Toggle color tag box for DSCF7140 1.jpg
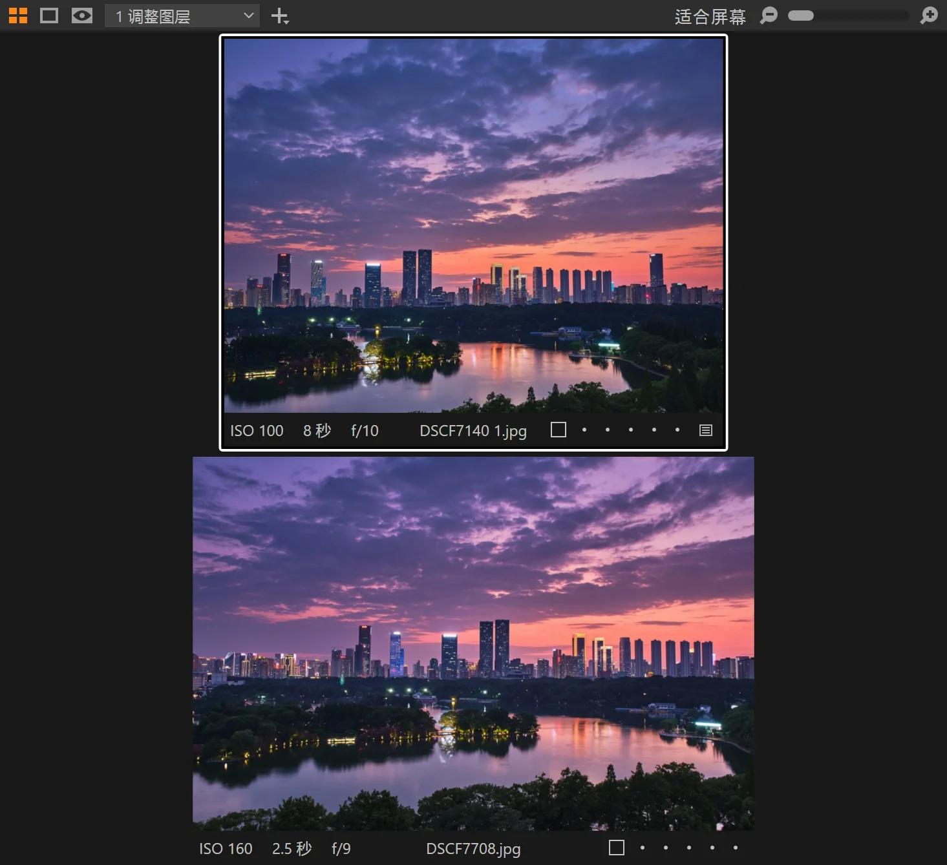Viewport: 947px width, 865px height. pyautogui.click(x=559, y=430)
